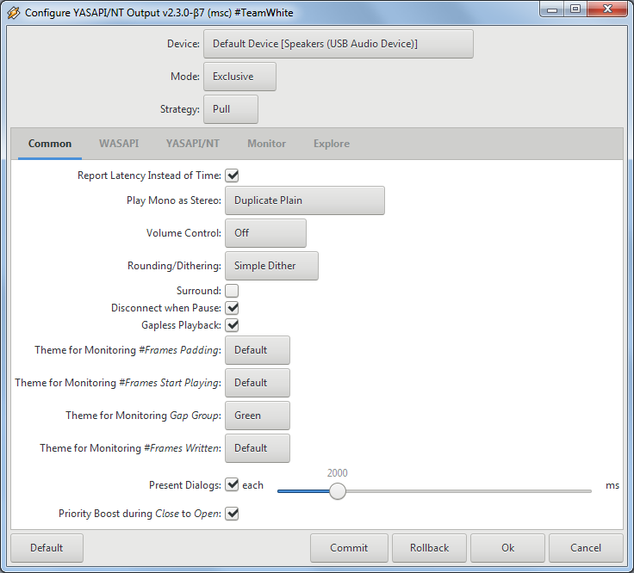This screenshot has width=634, height=573.
Task: Click the Rollback button
Action: [x=429, y=548]
